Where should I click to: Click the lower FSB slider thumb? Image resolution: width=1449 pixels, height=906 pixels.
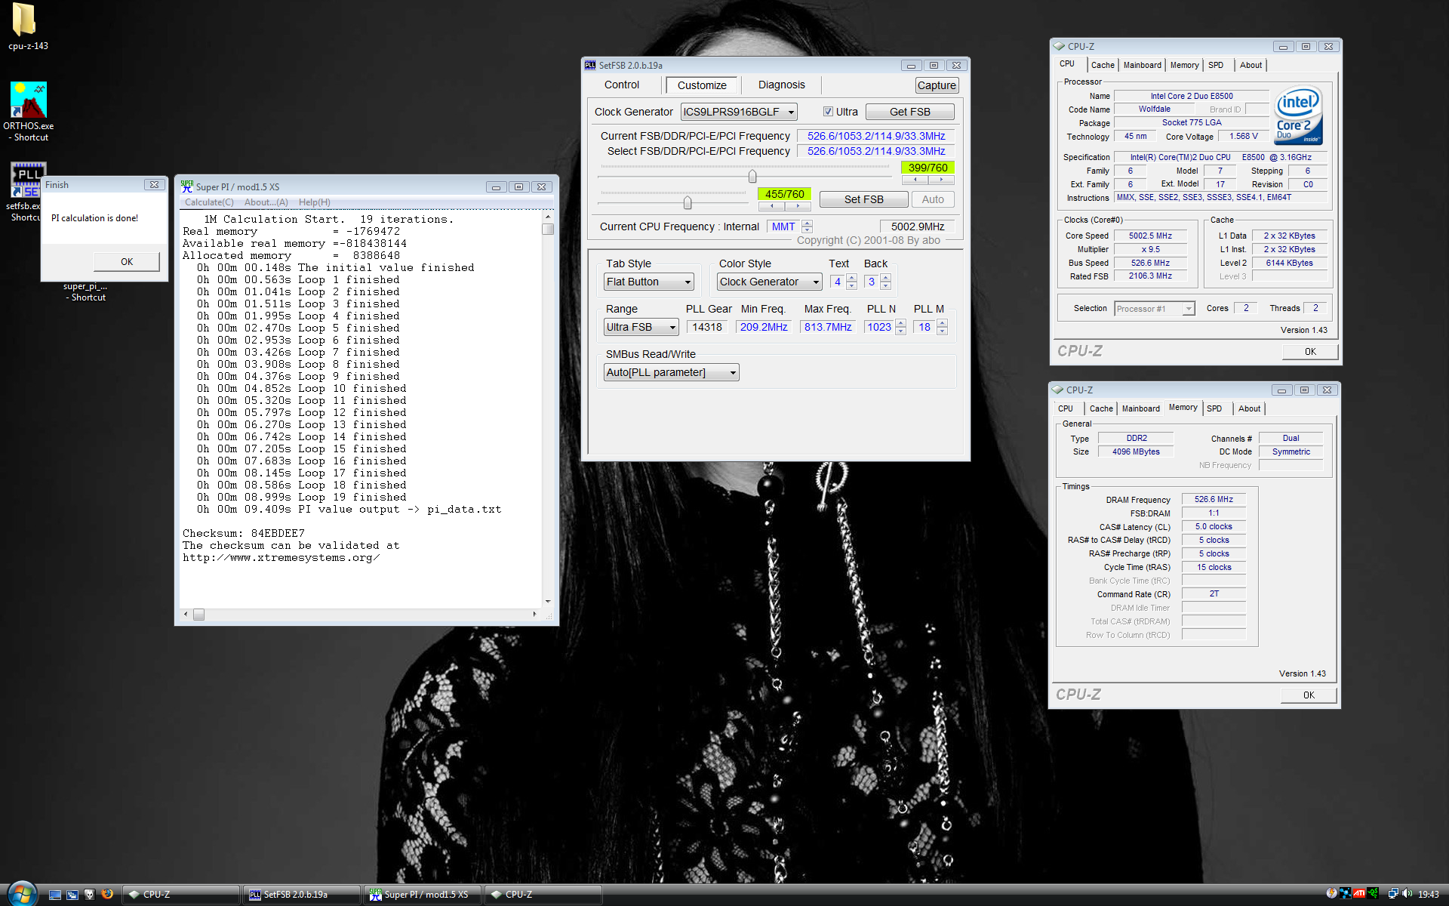pyautogui.click(x=687, y=202)
